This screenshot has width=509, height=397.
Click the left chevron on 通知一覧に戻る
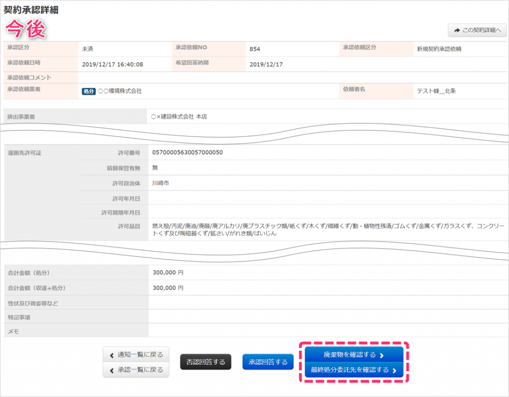111,355
